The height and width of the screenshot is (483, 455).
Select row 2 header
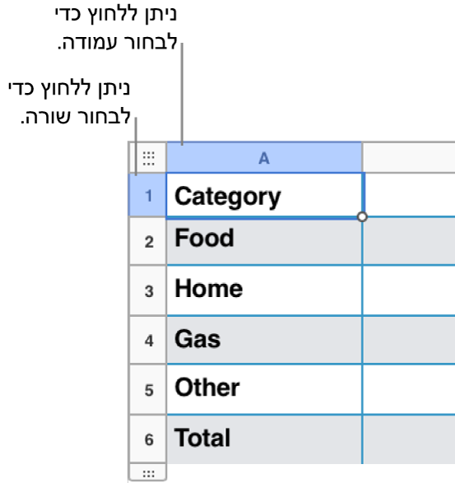[148, 241]
